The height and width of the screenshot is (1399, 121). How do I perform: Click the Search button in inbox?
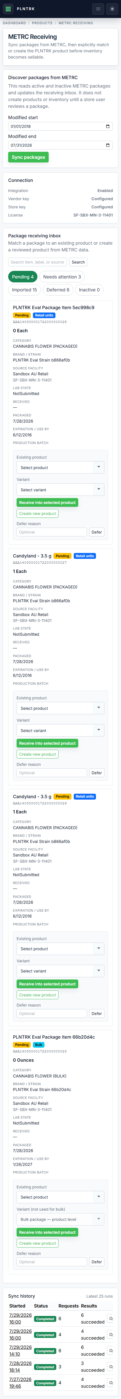(78, 262)
